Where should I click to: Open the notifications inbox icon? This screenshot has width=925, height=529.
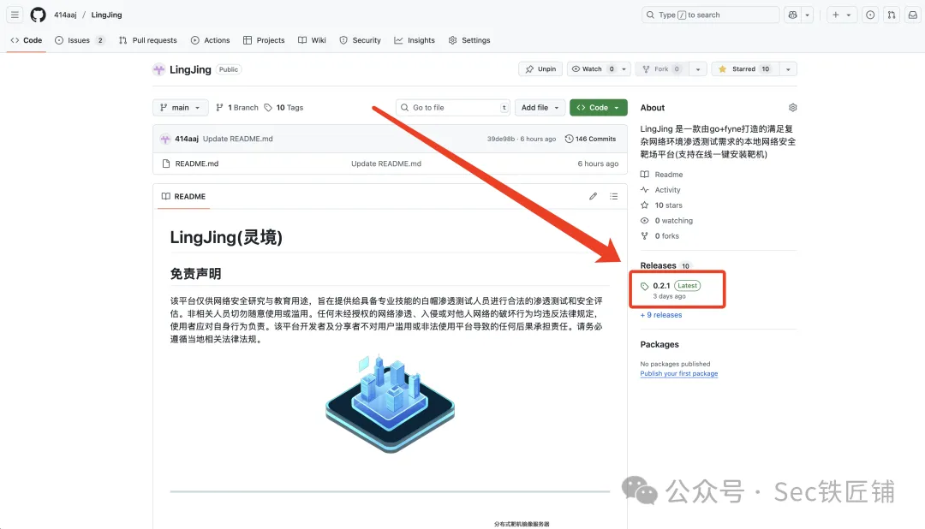[912, 15]
